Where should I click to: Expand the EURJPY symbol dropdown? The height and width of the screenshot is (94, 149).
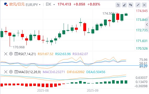40,5
